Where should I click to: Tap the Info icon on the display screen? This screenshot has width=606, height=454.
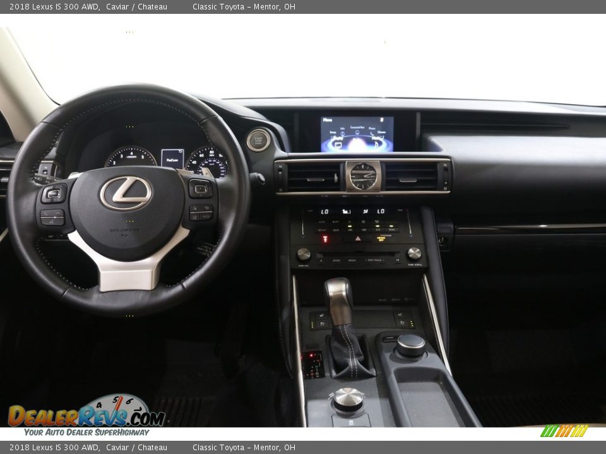pos(343,134)
